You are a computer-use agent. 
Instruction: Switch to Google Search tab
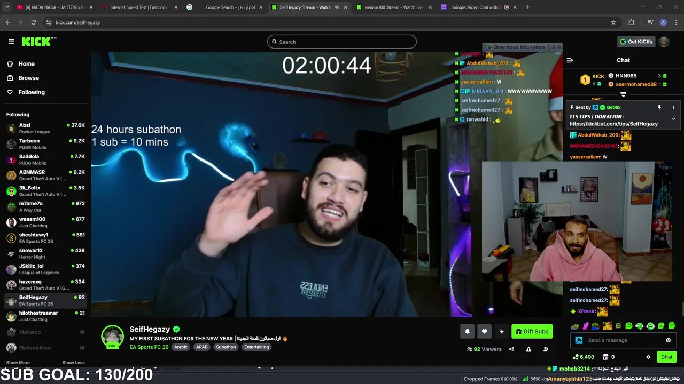click(x=224, y=7)
